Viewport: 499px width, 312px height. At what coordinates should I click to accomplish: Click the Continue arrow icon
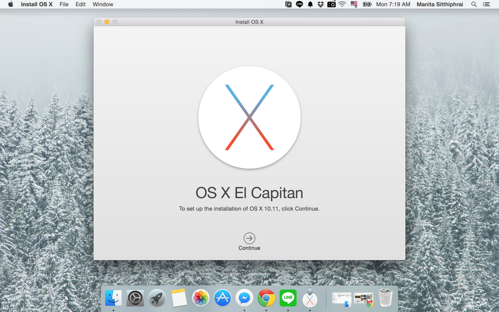coord(249,238)
